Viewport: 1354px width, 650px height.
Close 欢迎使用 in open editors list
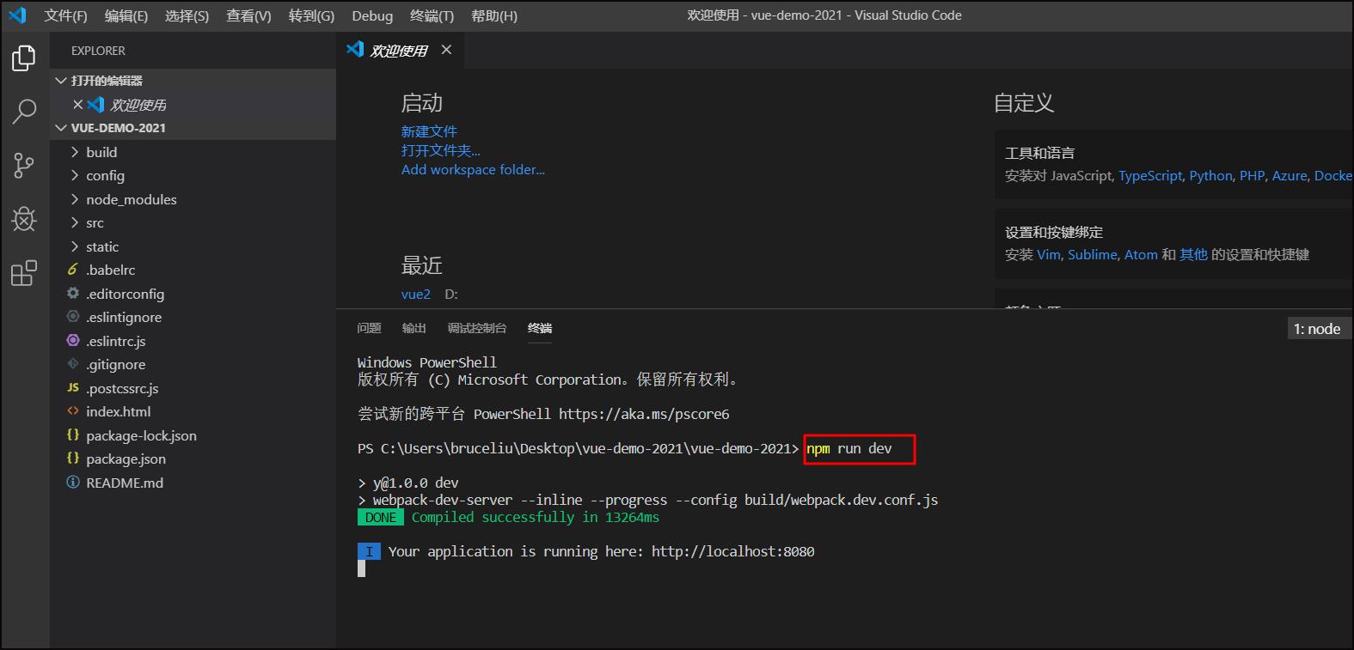pos(77,105)
